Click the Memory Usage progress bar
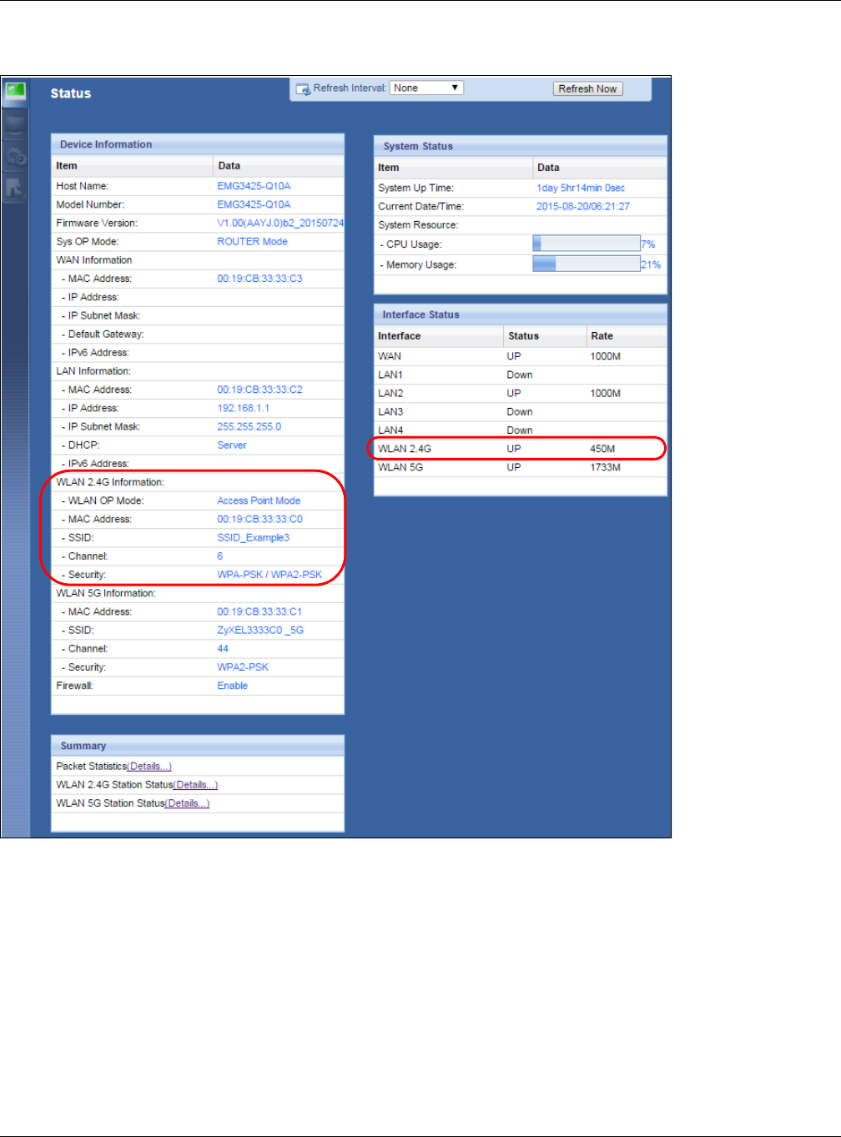841x1137 pixels. (x=586, y=264)
